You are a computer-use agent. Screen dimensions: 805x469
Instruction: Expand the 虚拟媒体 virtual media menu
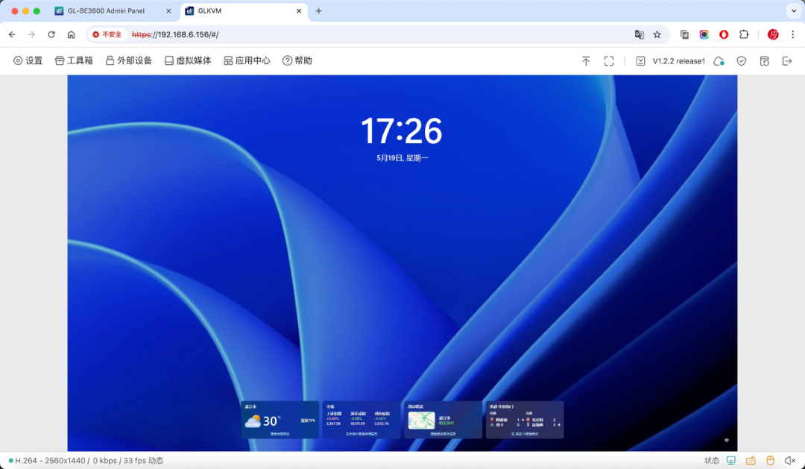188,61
